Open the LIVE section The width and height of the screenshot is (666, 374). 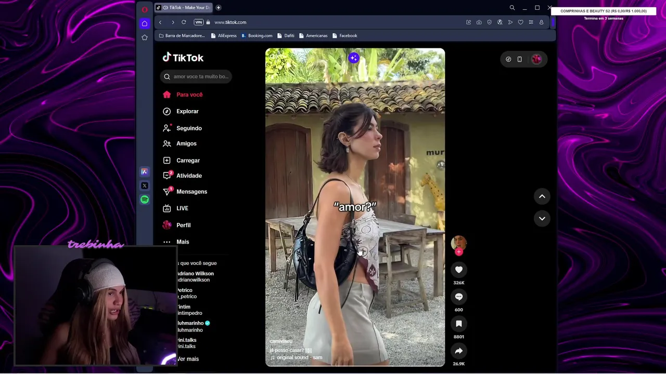point(182,208)
